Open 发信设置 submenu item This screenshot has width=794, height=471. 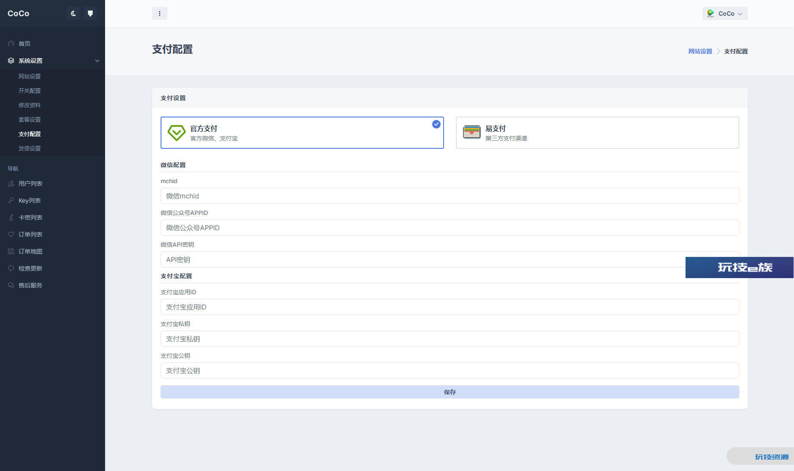[x=30, y=148]
